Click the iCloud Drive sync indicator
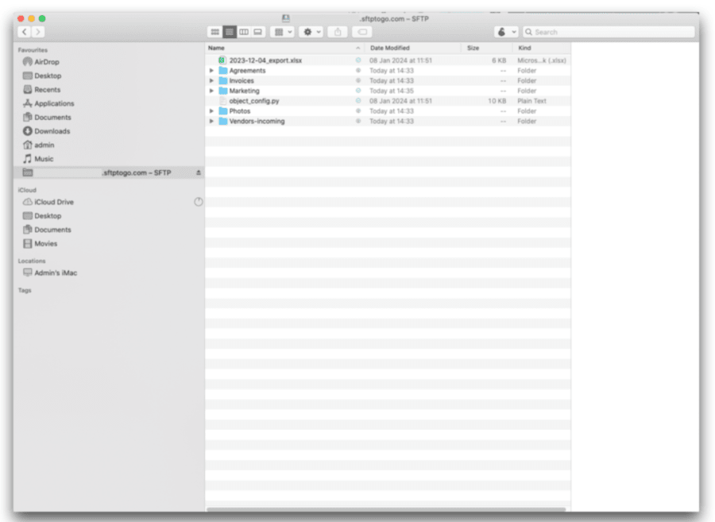Screen dimensions: 715x522 click(199, 201)
